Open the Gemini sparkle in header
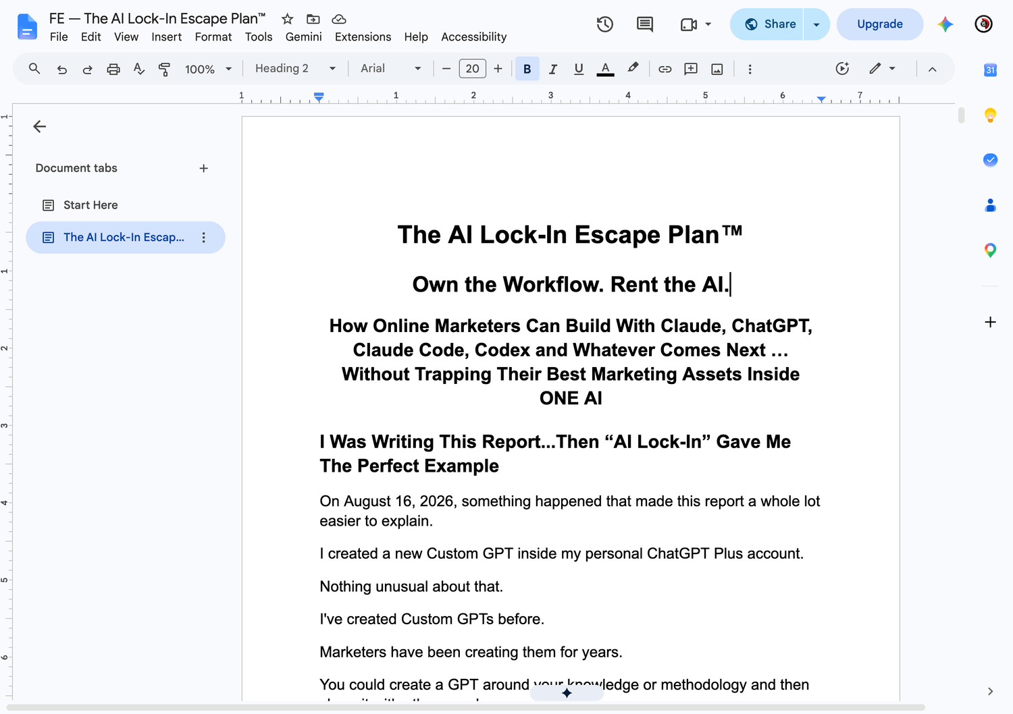This screenshot has width=1013, height=714. click(x=945, y=24)
